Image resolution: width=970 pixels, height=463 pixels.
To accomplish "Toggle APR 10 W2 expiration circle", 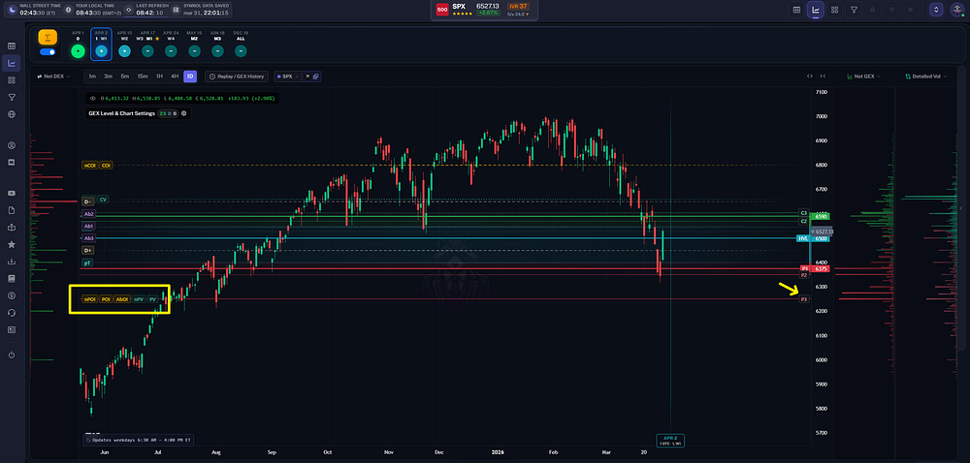I will click(x=124, y=52).
